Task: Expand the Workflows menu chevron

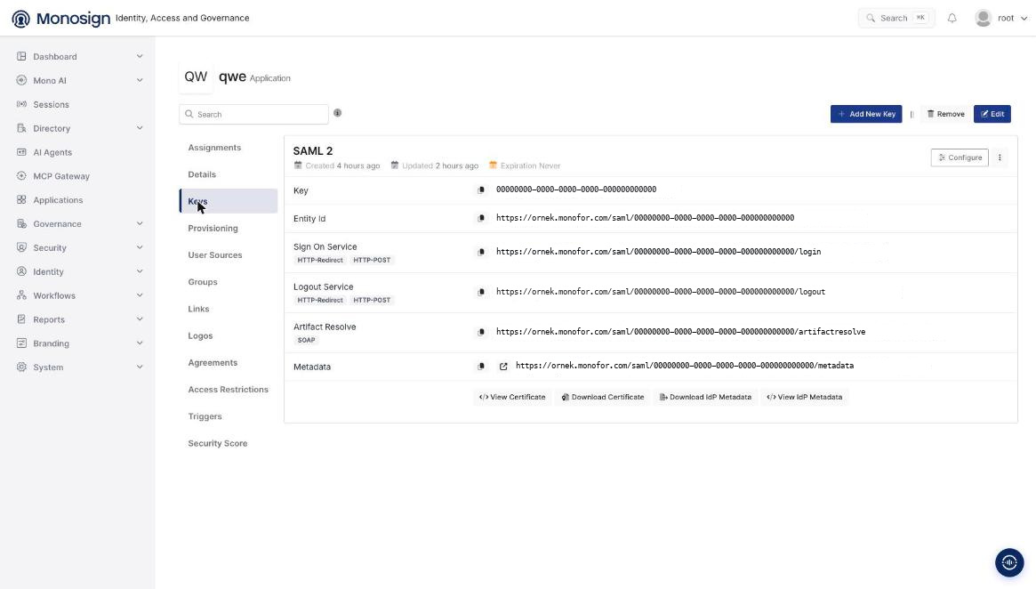Action: pos(140,295)
